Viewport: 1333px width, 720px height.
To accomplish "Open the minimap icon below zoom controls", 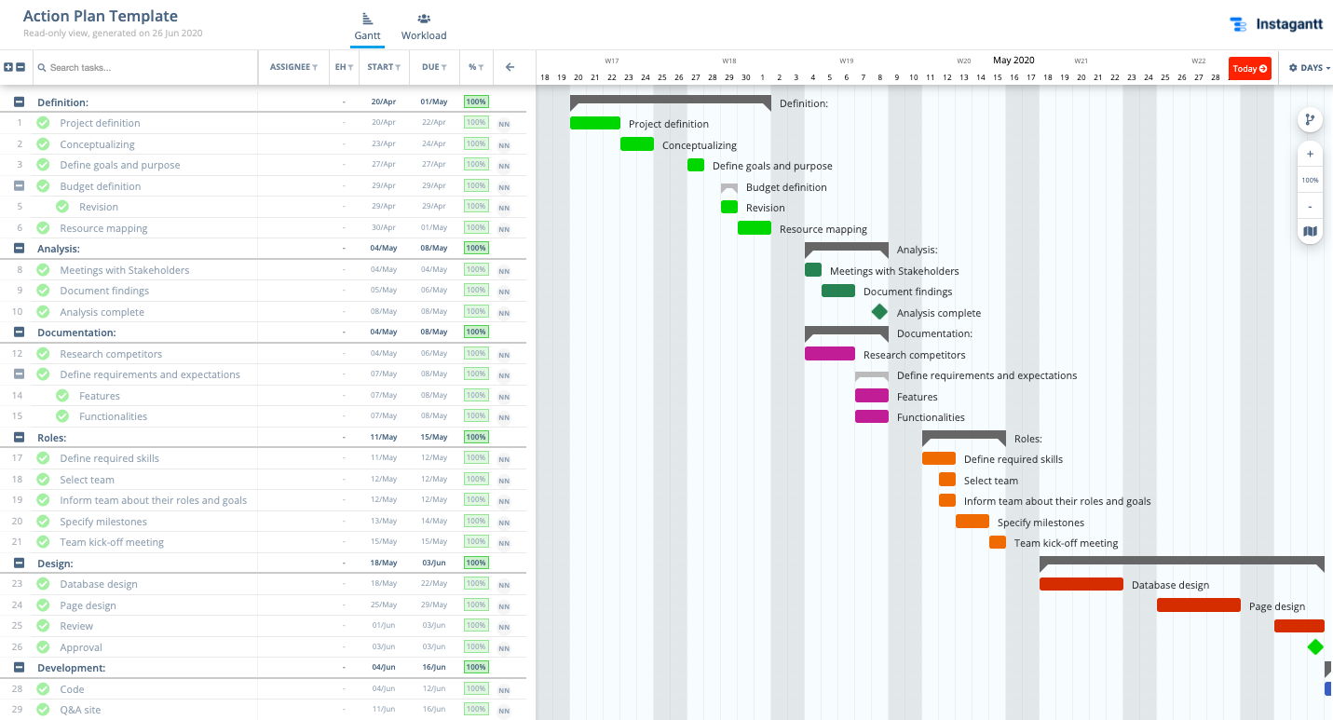I will tap(1310, 231).
